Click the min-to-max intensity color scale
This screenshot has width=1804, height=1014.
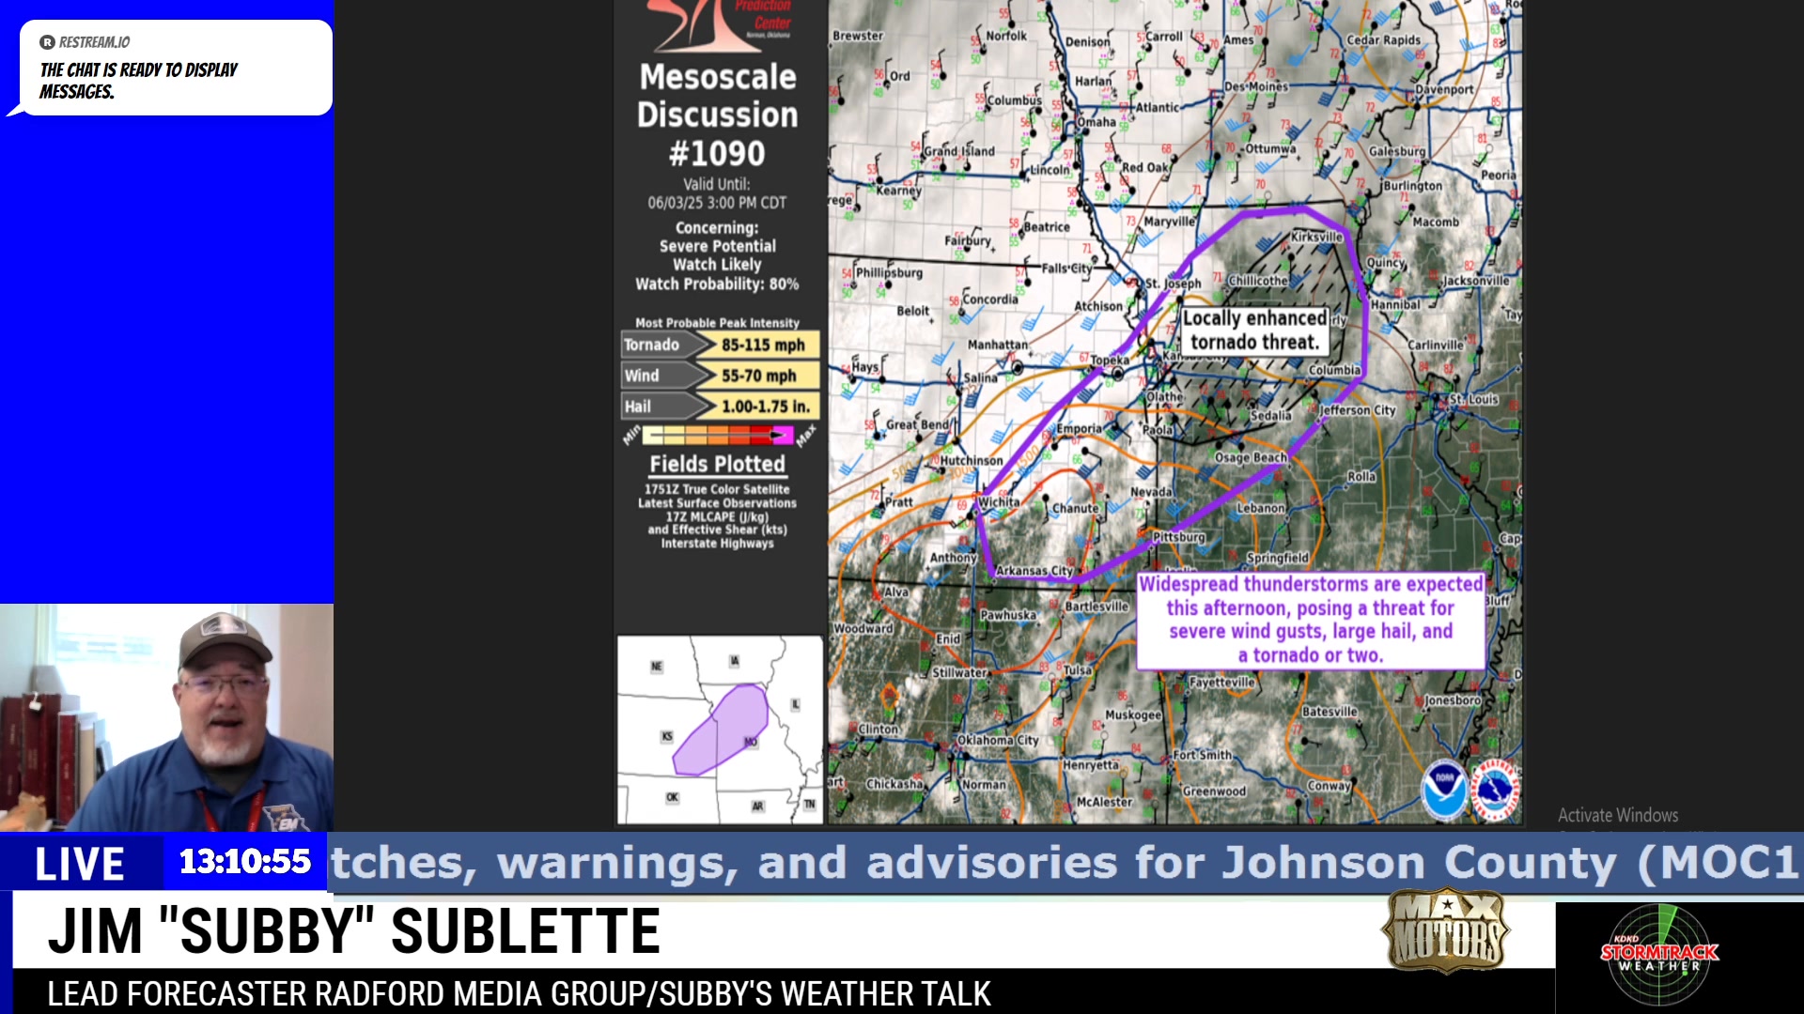[718, 436]
